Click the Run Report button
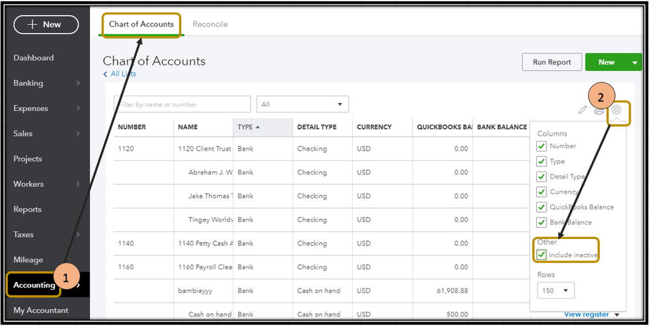This screenshot has height=326, width=650. click(x=552, y=62)
